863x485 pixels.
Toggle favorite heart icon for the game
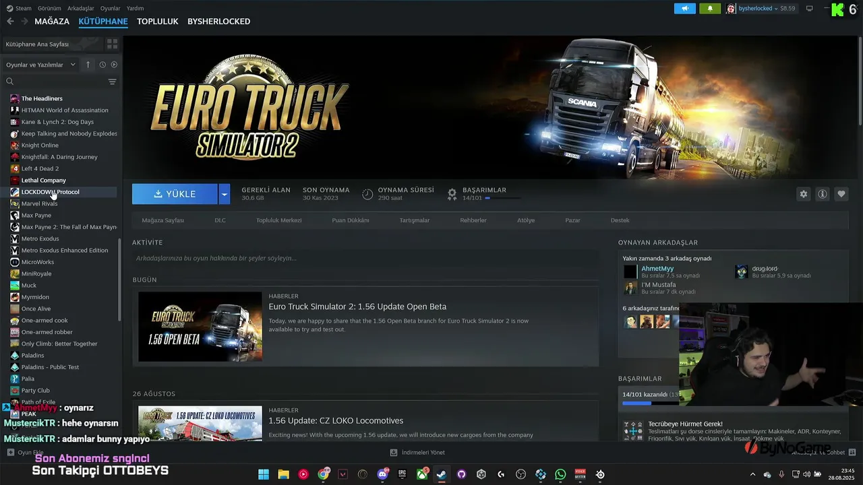point(841,194)
